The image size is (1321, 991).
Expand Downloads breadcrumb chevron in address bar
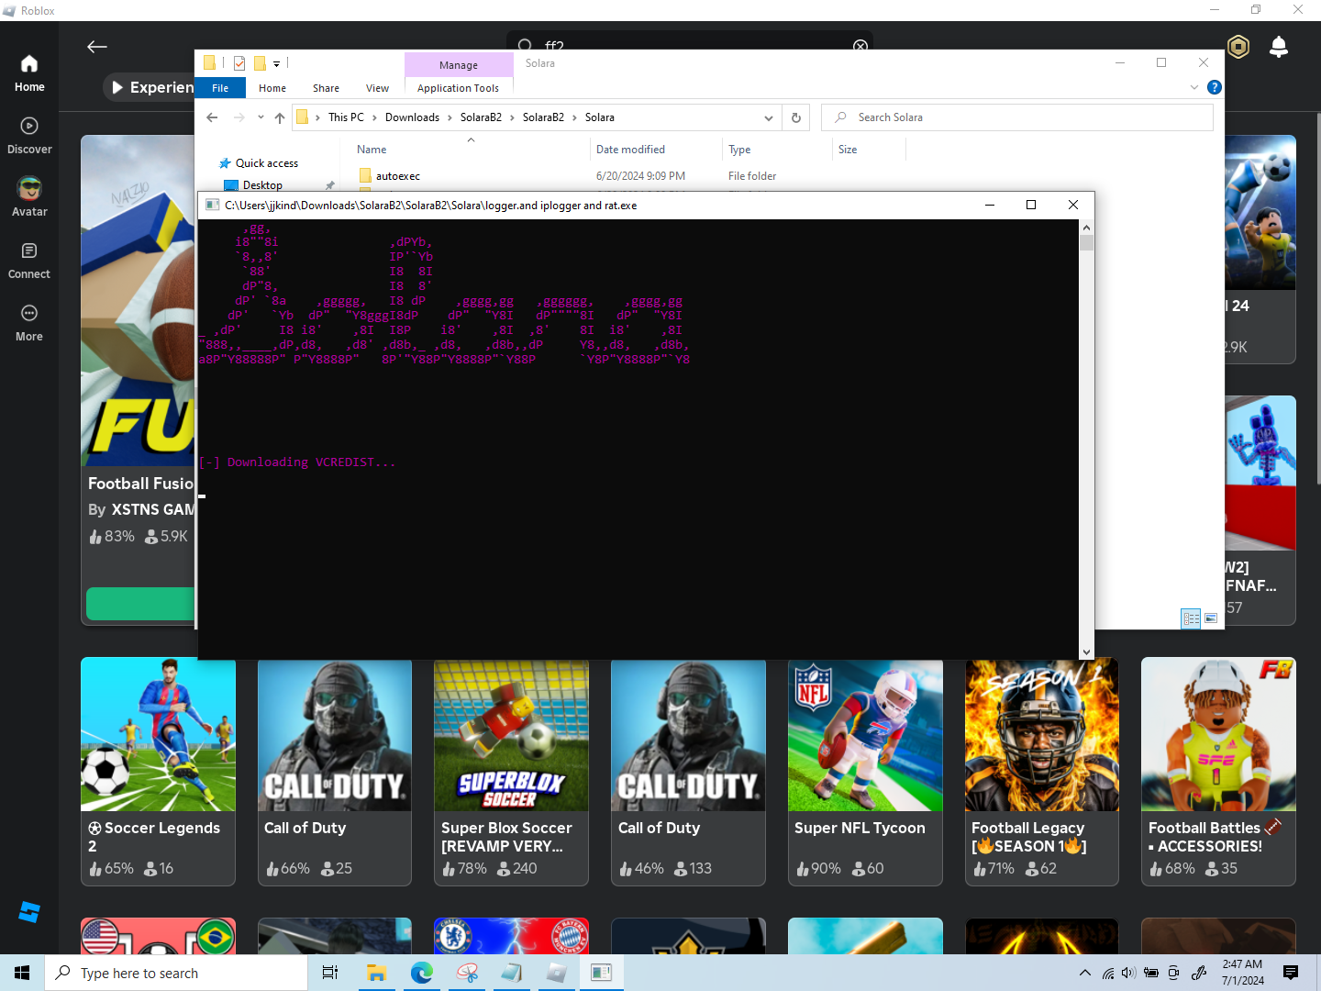tap(450, 117)
